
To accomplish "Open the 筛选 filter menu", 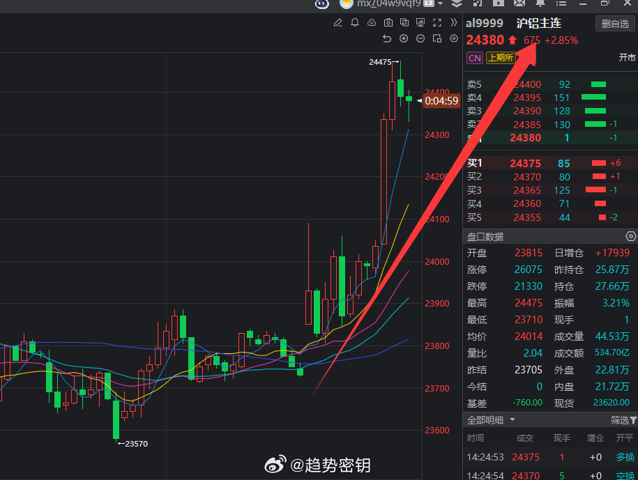I will point(621,420).
